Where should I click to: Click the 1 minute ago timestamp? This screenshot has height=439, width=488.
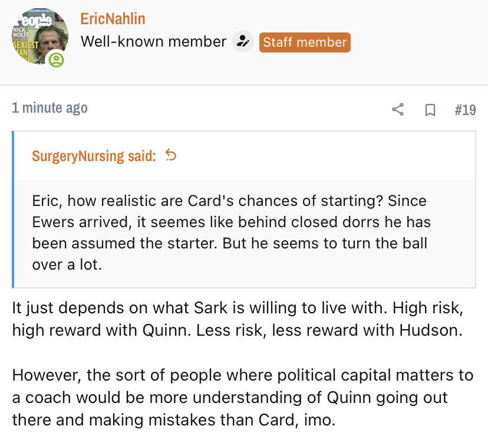50,109
